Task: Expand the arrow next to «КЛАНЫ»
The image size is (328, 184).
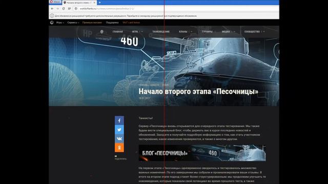Action: (x=191, y=32)
